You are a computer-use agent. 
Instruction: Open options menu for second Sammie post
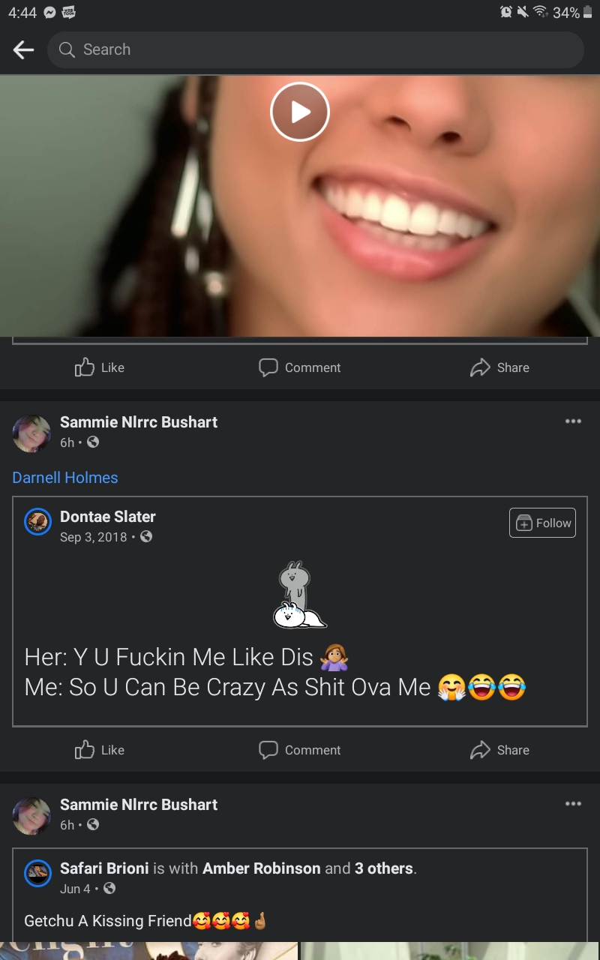[573, 804]
